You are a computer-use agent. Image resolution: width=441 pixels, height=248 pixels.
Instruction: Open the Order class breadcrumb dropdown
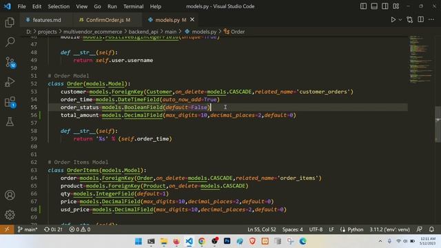pyautogui.click(x=234, y=32)
